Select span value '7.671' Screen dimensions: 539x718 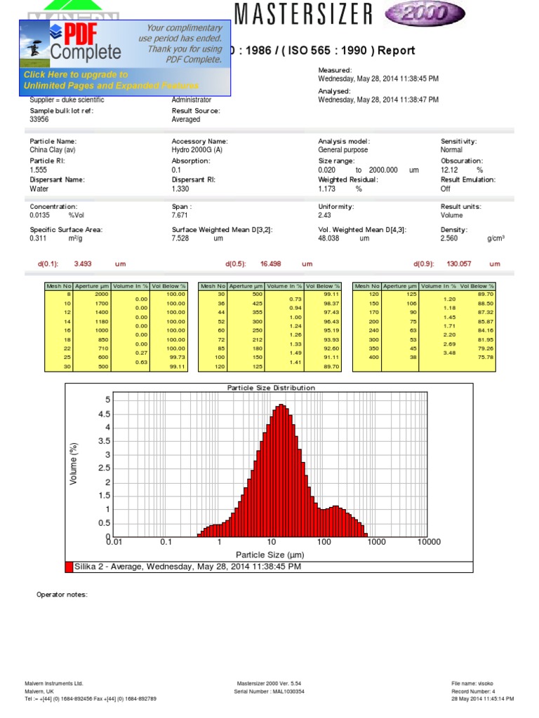(x=180, y=215)
